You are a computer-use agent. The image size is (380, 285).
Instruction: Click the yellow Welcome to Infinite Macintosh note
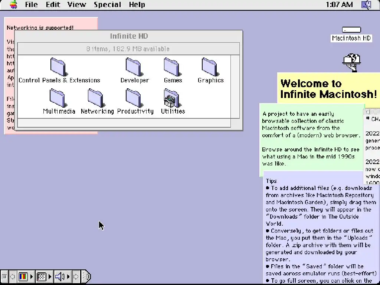(328, 89)
